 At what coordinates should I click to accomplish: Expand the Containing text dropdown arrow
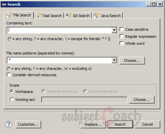pos(114,30)
